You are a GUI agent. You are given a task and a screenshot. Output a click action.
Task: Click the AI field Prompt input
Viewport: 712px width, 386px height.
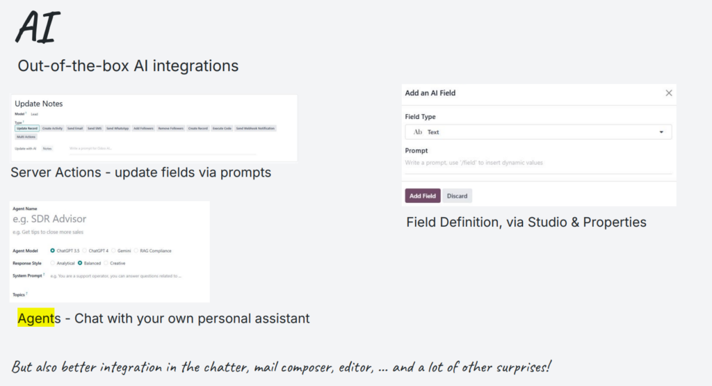coord(538,163)
